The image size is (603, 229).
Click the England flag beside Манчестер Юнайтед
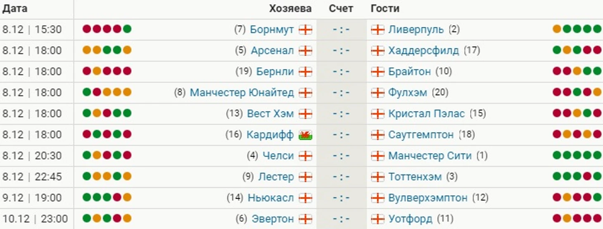[306, 93]
